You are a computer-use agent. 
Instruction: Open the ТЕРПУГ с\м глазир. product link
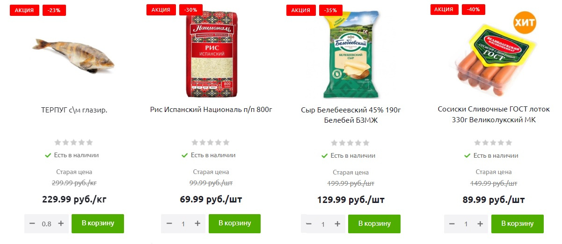point(74,110)
